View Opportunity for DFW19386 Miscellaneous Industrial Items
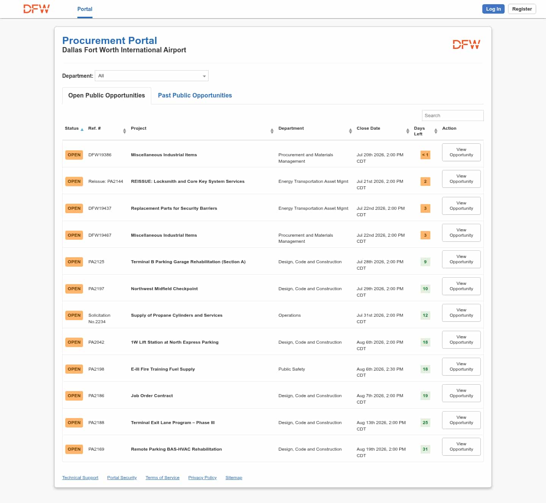Screen dimensions: 546x503 [x=461, y=152]
